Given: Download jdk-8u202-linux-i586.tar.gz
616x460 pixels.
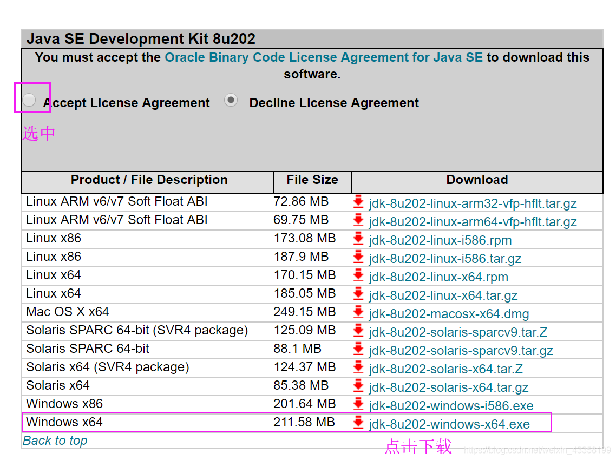Looking at the screenshot, I should click(x=445, y=259).
